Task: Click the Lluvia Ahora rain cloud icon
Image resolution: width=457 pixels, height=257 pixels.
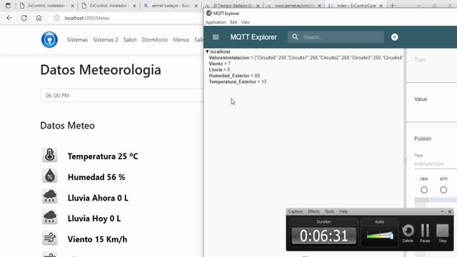Action: point(49,196)
